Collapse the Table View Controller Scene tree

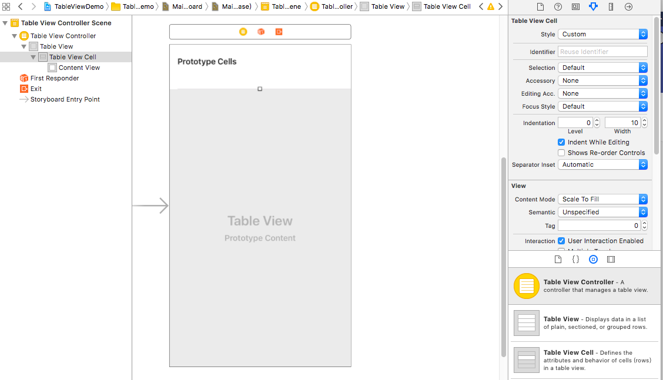pyautogui.click(x=5, y=23)
